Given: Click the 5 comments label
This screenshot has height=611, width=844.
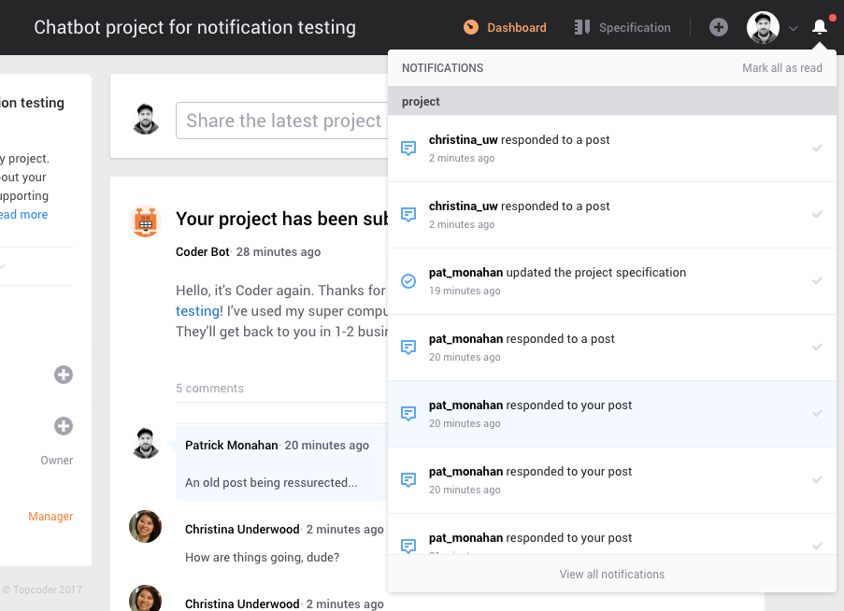Looking at the screenshot, I should [209, 389].
